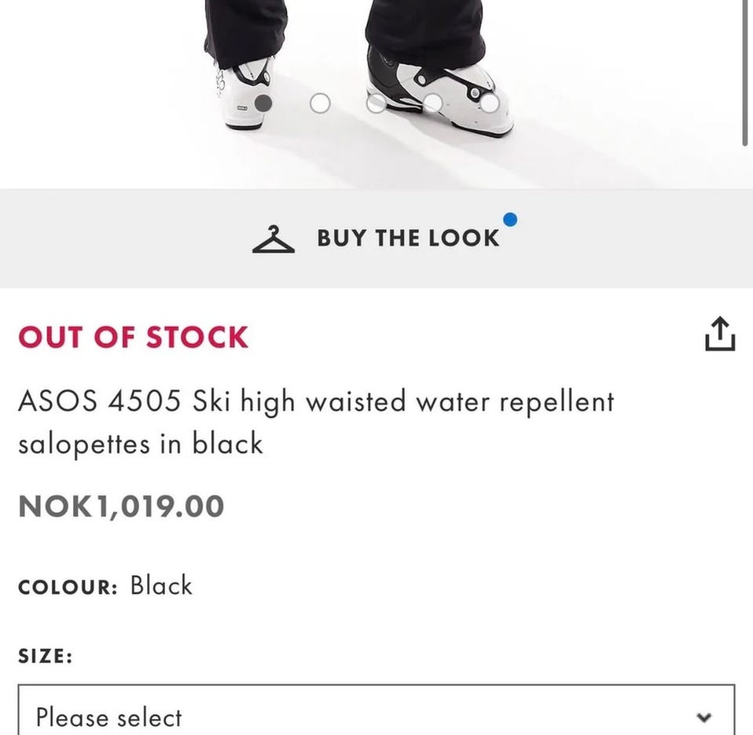Click the share icon beside Out of Stock
Screen dimensions: 753x735
[720, 335]
